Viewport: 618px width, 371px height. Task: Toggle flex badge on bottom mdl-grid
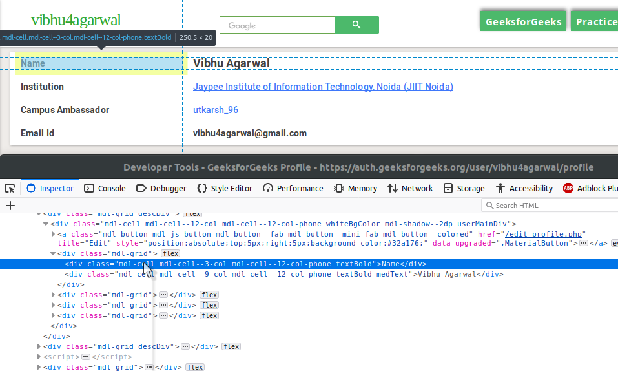[x=195, y=367]
